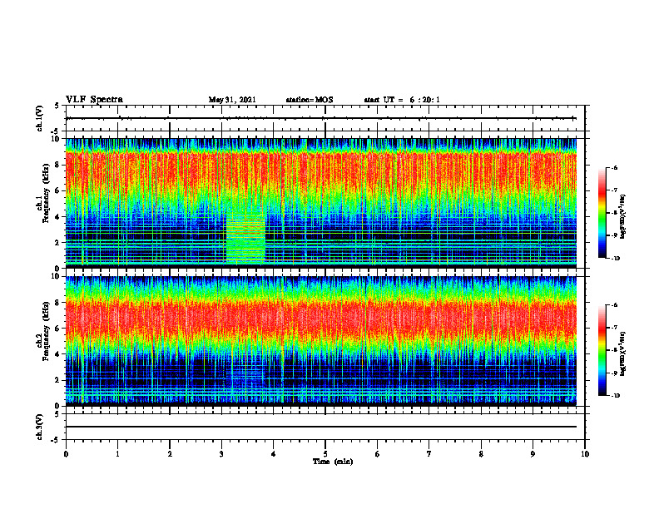Click the '-5' tick on the ch.3(V) axis
659x509 pixels.
click(57, 440)
